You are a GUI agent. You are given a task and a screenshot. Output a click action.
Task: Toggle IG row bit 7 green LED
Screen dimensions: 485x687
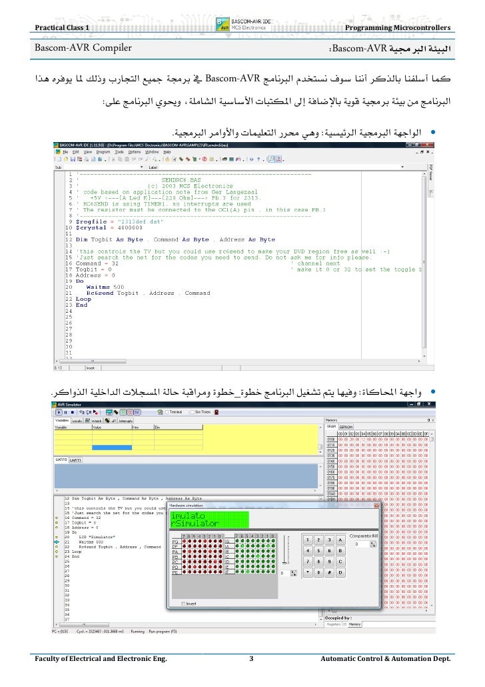(x=237, y=541)
